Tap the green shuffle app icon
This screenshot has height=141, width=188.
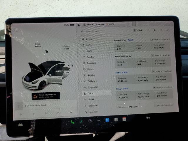tap(81, 122)
